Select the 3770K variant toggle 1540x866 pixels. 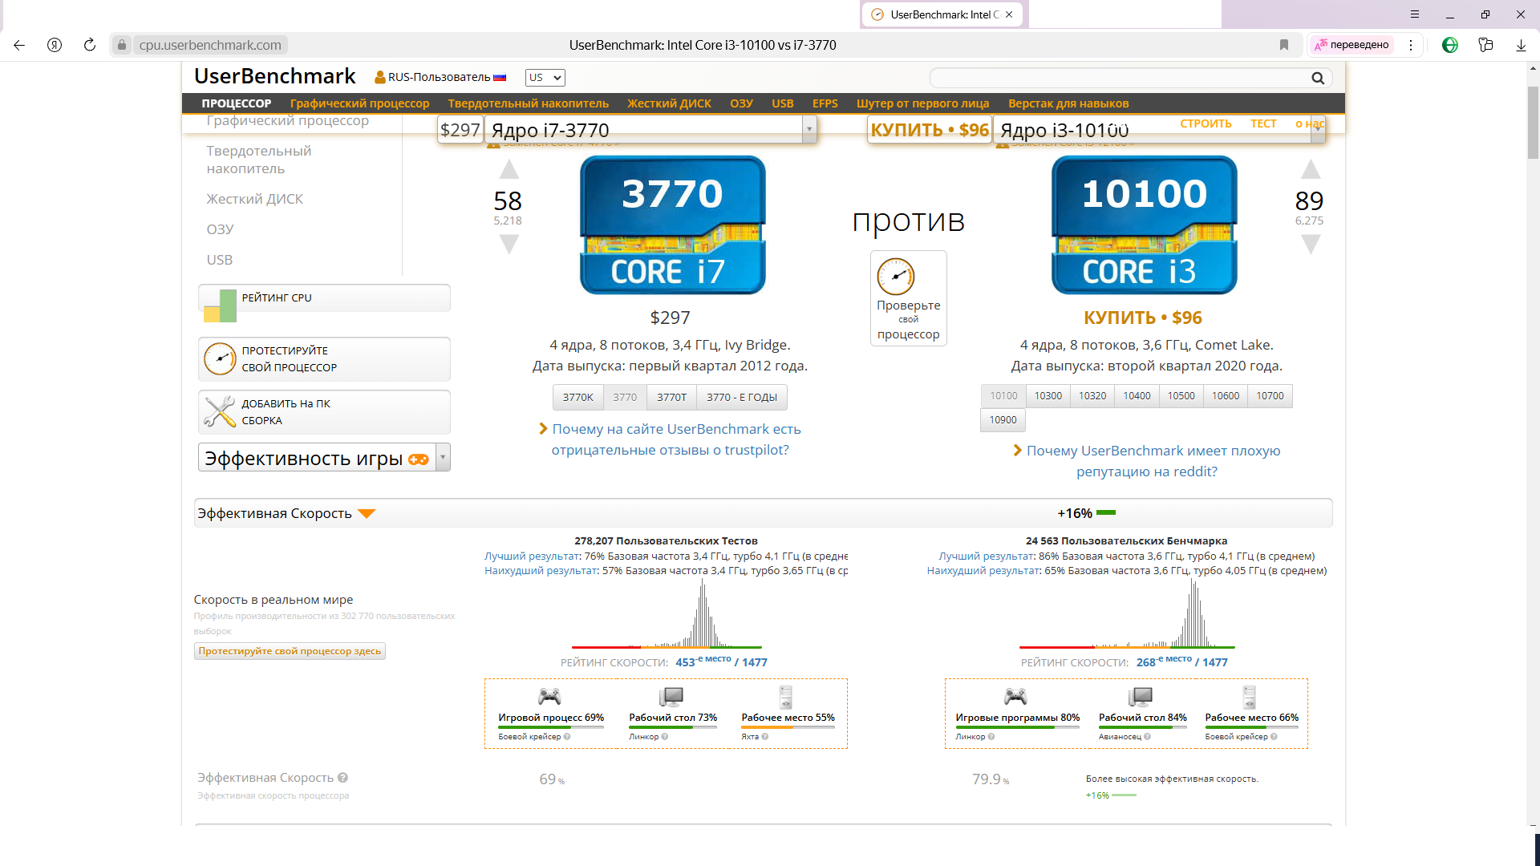[x=577, y=397]
